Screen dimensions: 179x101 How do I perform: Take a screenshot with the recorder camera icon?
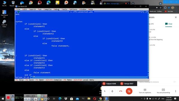coord(13,96)
